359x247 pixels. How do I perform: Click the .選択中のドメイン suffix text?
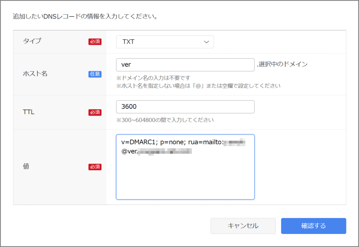point(282,64)
